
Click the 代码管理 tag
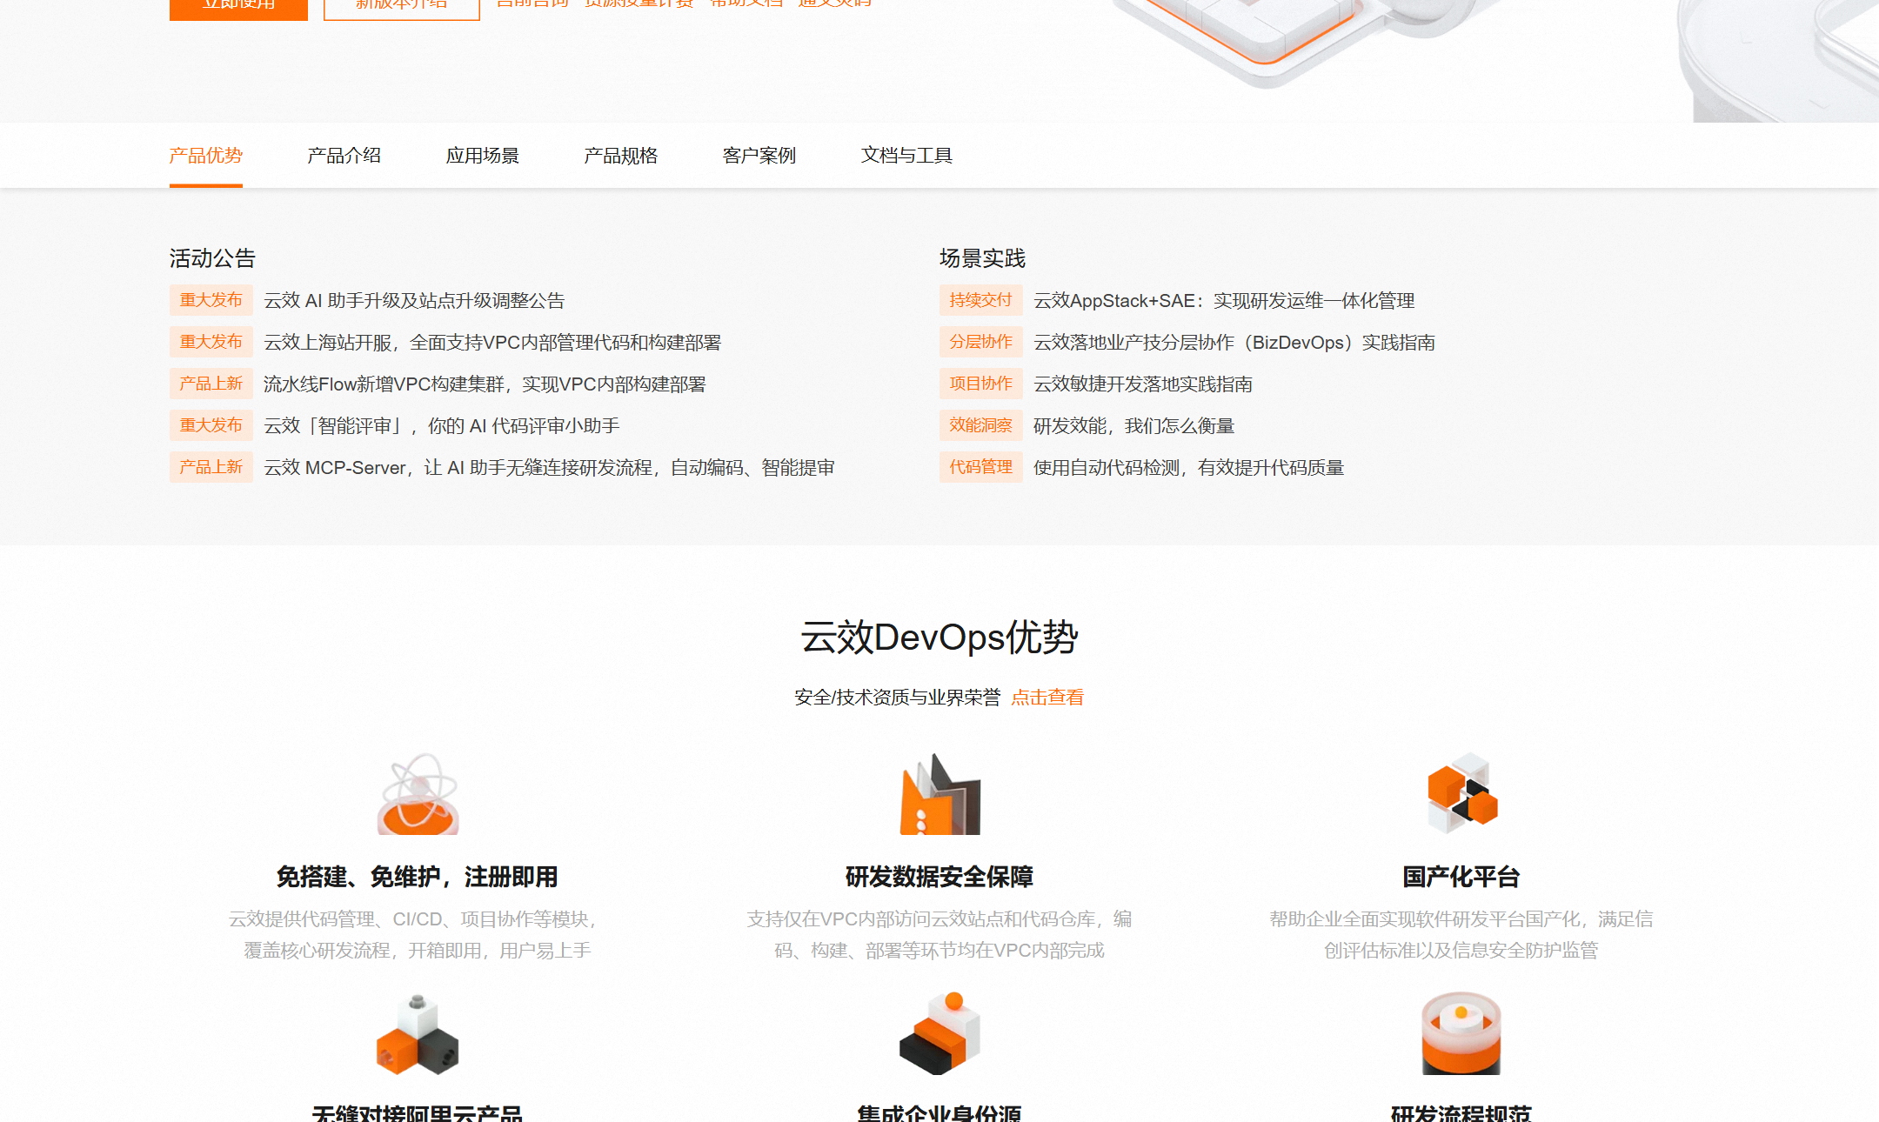click(x=981, y=467)
